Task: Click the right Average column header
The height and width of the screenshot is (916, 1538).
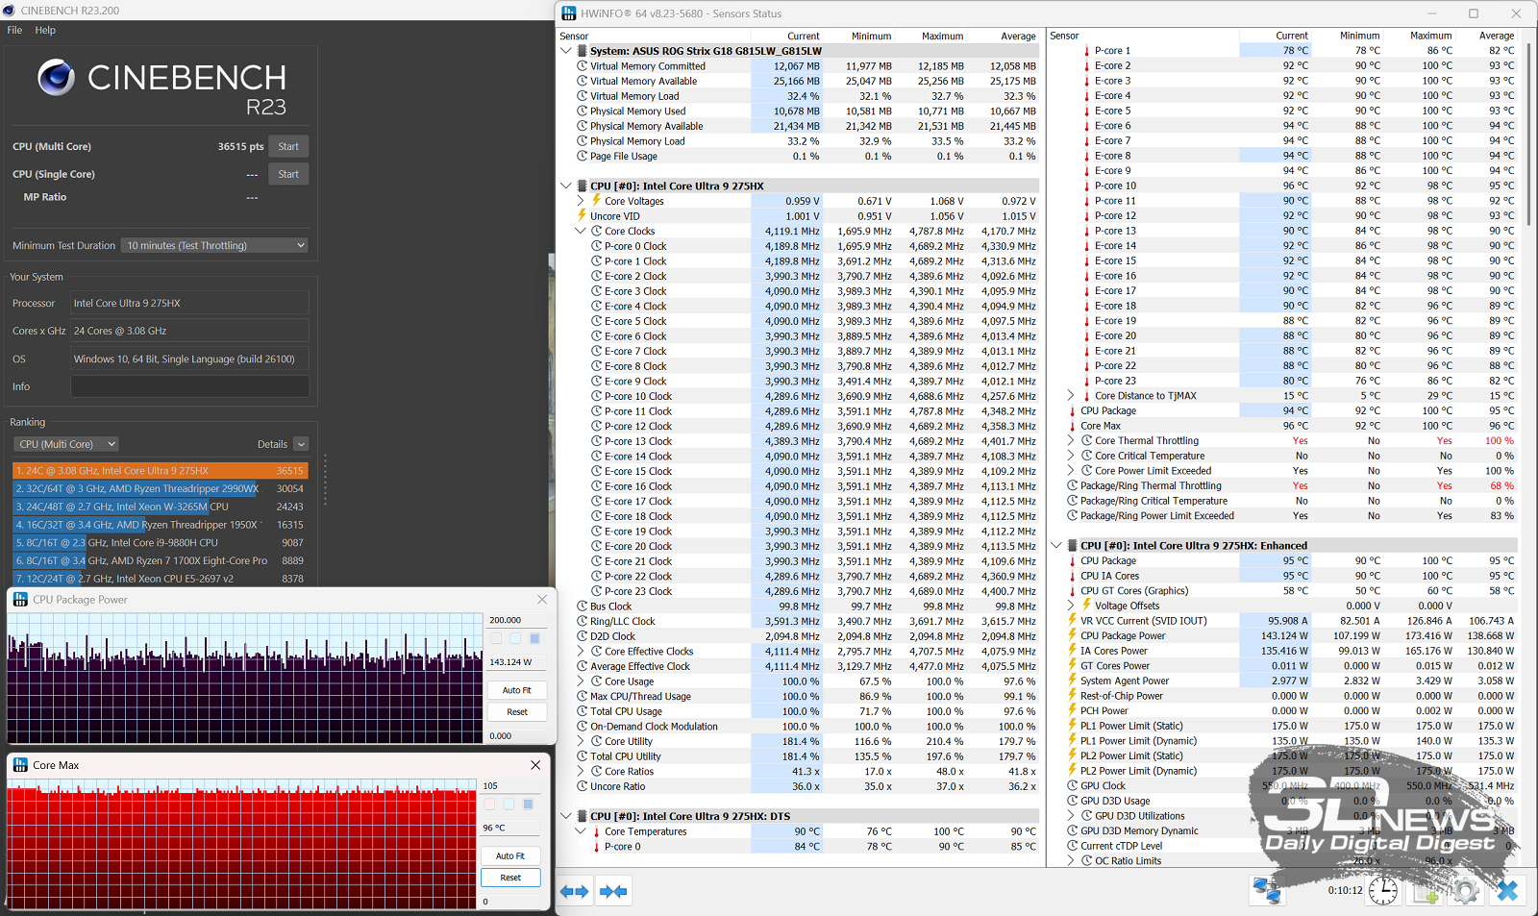Action: 1497,36
